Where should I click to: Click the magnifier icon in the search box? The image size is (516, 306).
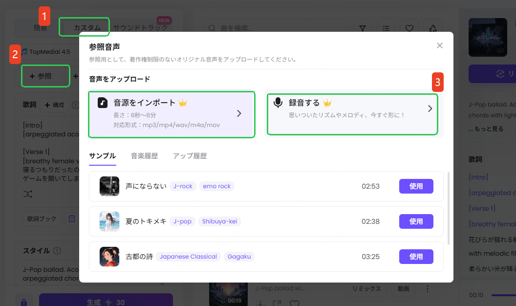(212, 28)
